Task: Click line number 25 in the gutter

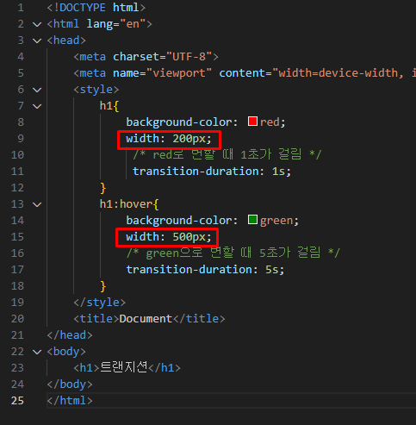Action: tap(17, 401)
